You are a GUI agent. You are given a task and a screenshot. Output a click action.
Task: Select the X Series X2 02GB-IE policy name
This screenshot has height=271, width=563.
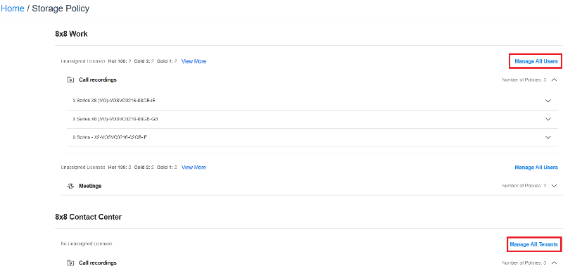pos(110,137)
